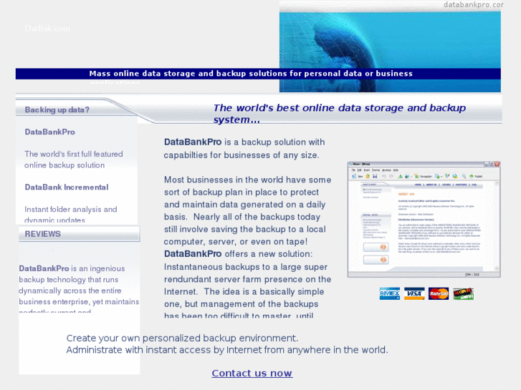Screen dimensions: 521x390
Task: Click the databankpro.com text above banner
Action: [474, 4]
